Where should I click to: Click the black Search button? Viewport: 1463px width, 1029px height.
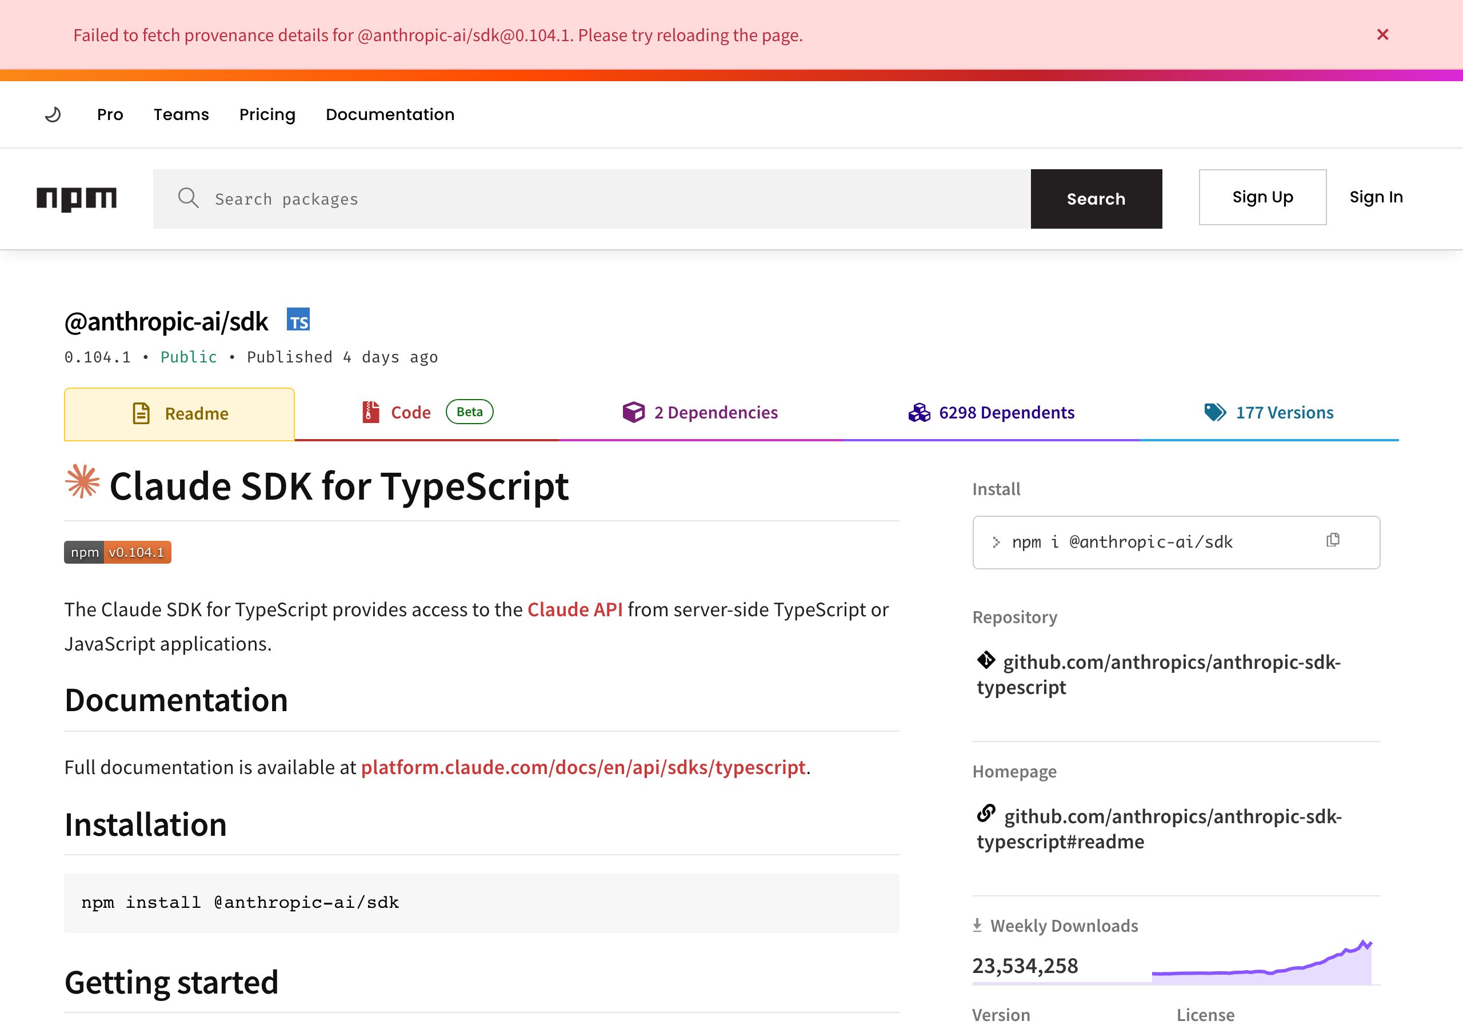coord(1096,199)
